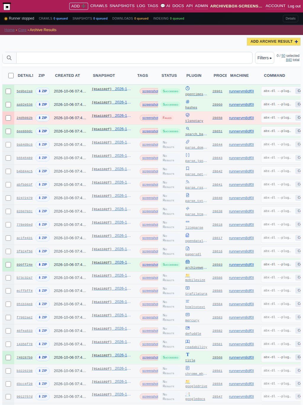Click the parse_dom link icon
303x405 pixels.
tap(188, 142)
